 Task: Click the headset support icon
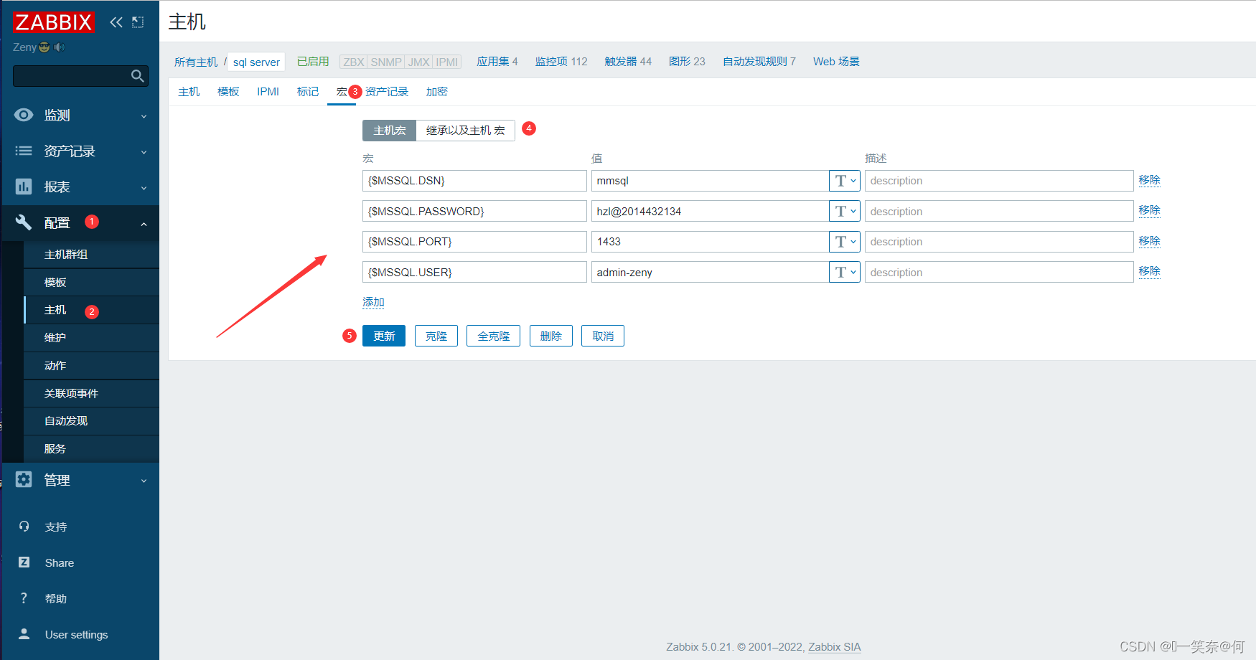[x=24, y=527]
